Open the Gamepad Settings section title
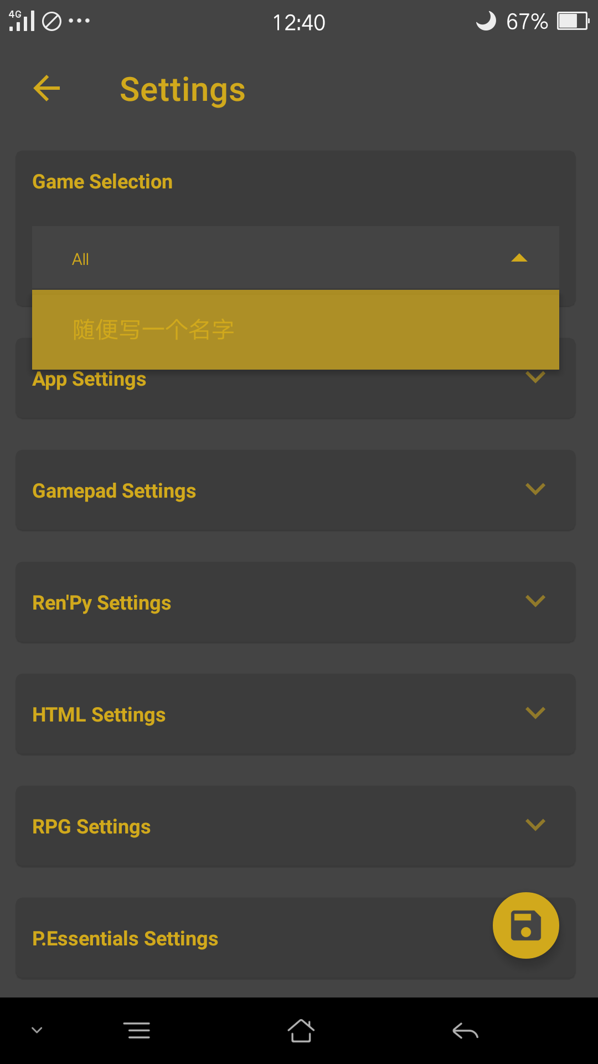The image size is (598, 1064). [114, 491]
